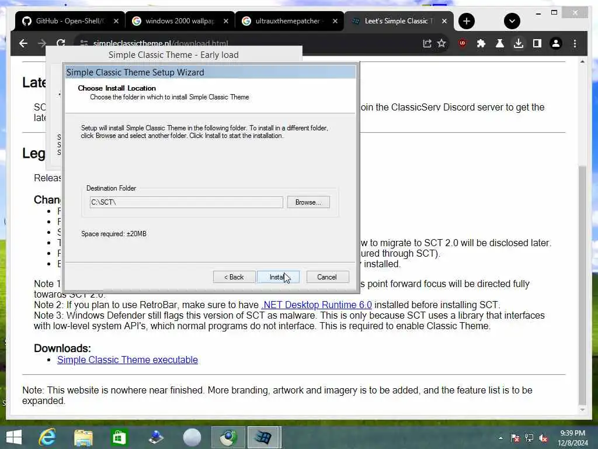Click the 'Space required: ±20MB' text
Viewport: 598px width, 449px height.
pos(114,234)
